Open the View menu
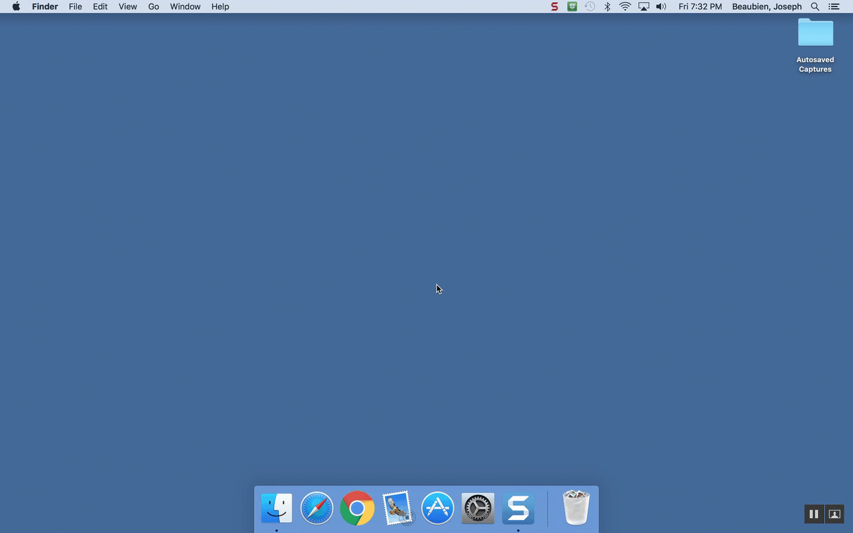Screen dimensions: 853x533 click(127, 7)
